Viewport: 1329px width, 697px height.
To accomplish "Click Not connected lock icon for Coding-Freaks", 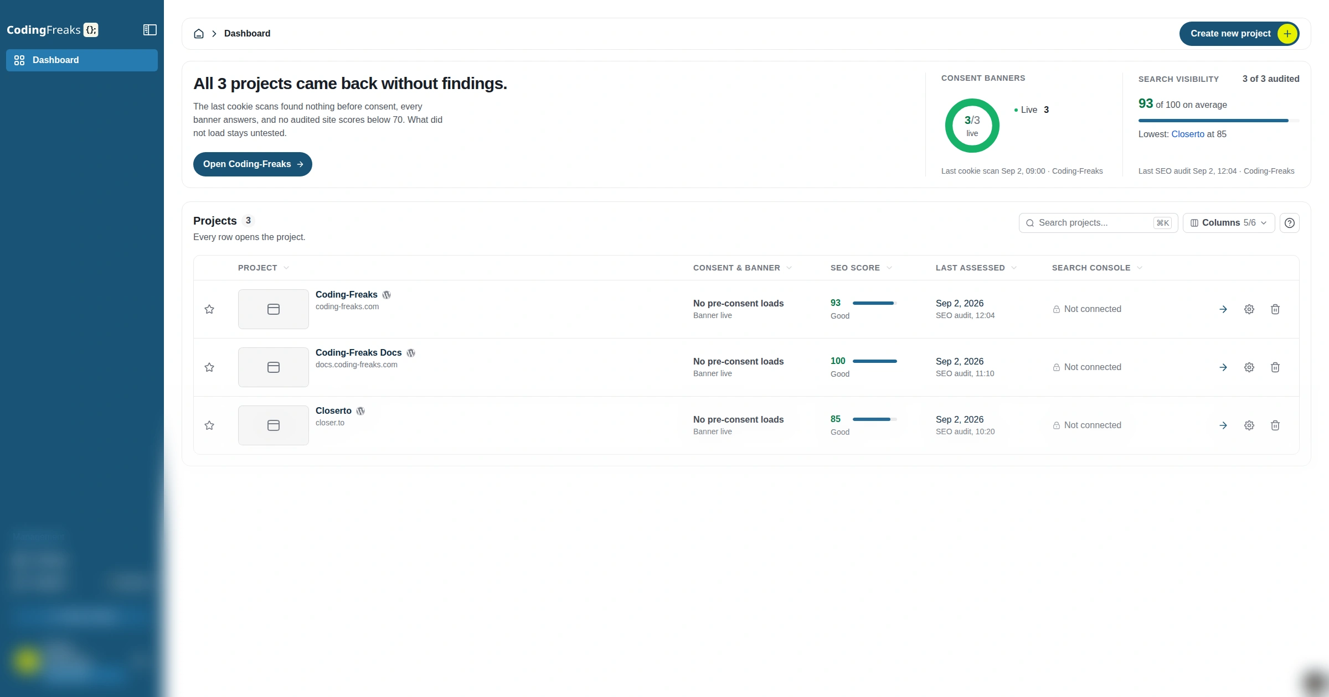I will tap(1057, 310).
